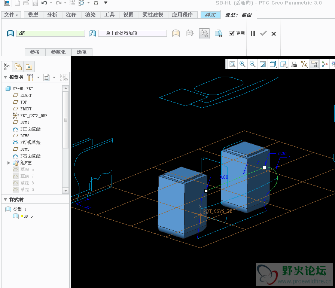The width and height of the screenshot is (335, 288).
Task: Toggle the mesh preview with eye icon
Action: click(x=204, y=33)
